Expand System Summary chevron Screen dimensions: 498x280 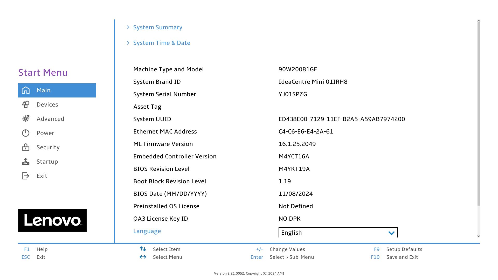[128, 27]
